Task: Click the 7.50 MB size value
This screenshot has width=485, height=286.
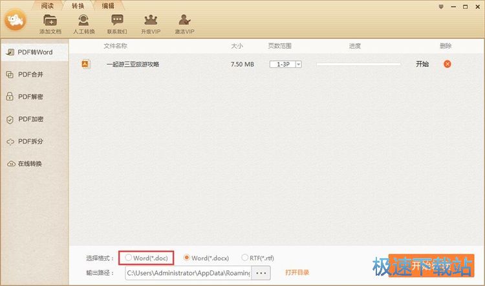Action: 242,64
